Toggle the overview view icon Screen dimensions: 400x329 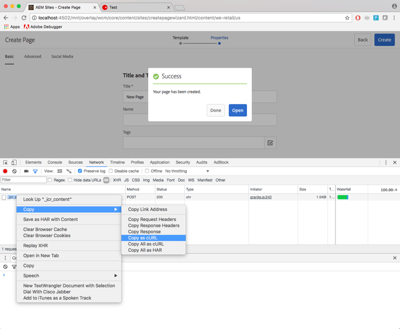tap(69, 171)
